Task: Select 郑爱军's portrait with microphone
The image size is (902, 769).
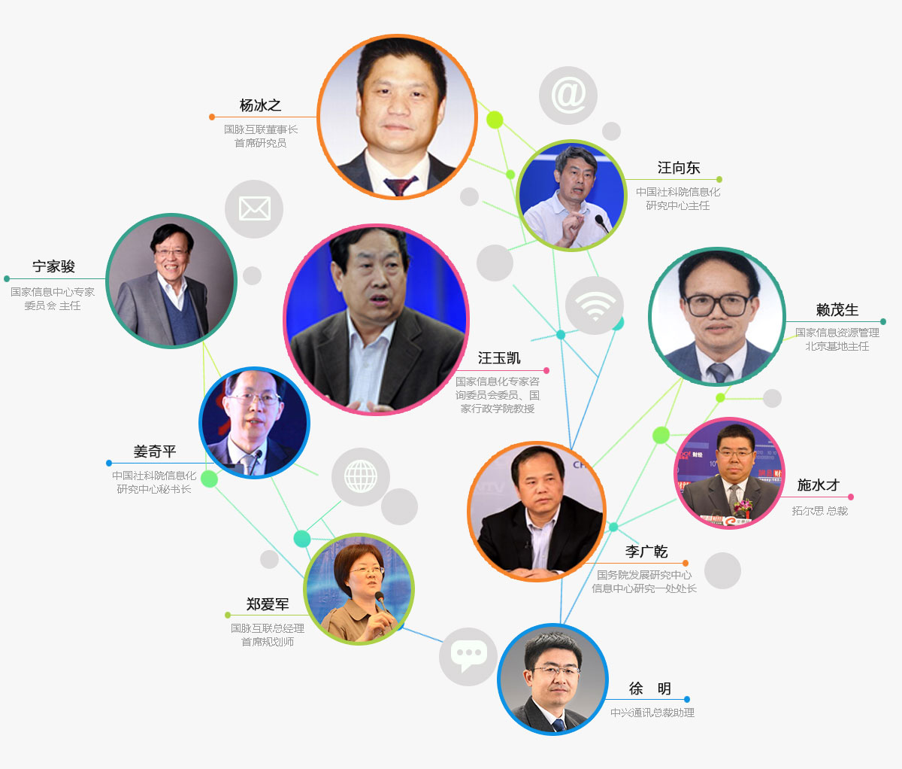Action: [359, 588]
